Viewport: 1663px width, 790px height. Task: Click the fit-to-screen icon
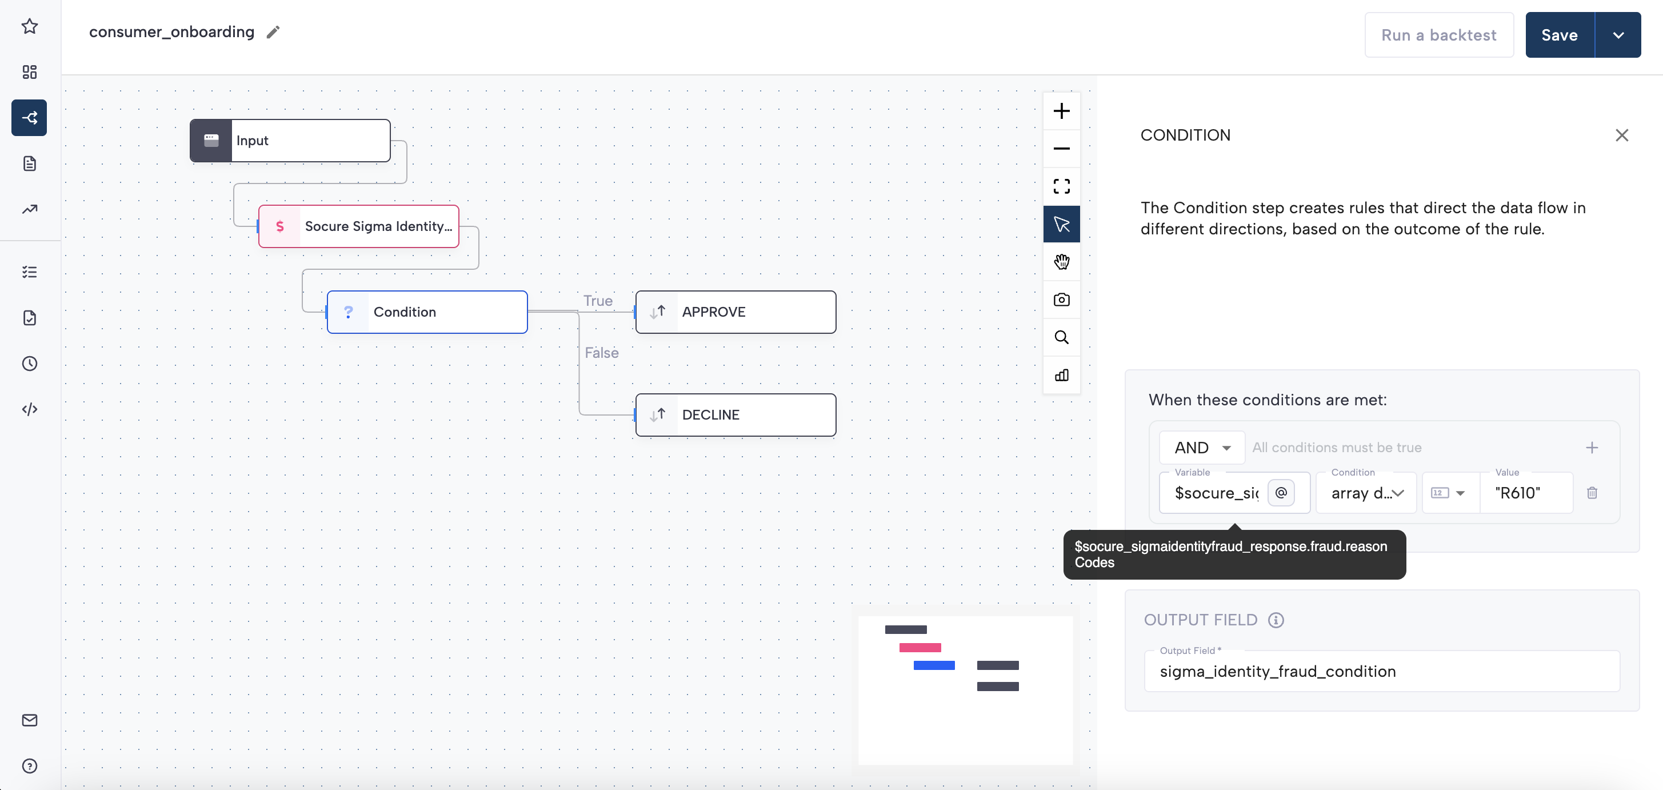(1061, 187)
